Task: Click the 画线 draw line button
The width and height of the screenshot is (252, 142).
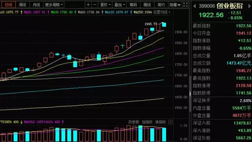Action: click(x=147, y=5)
